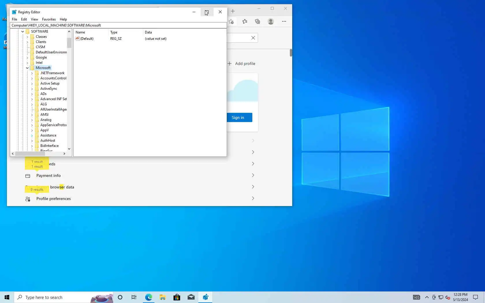The image size is (485, 303).
Task: Select the CVSM key
Action: click(x=40, y=47)
